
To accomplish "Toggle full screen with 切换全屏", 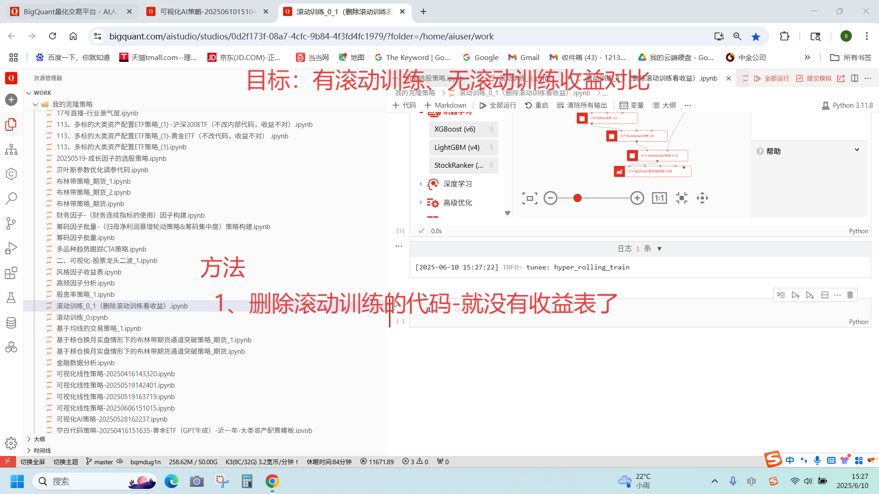I will pyautogui.click(x=33, y=461).
